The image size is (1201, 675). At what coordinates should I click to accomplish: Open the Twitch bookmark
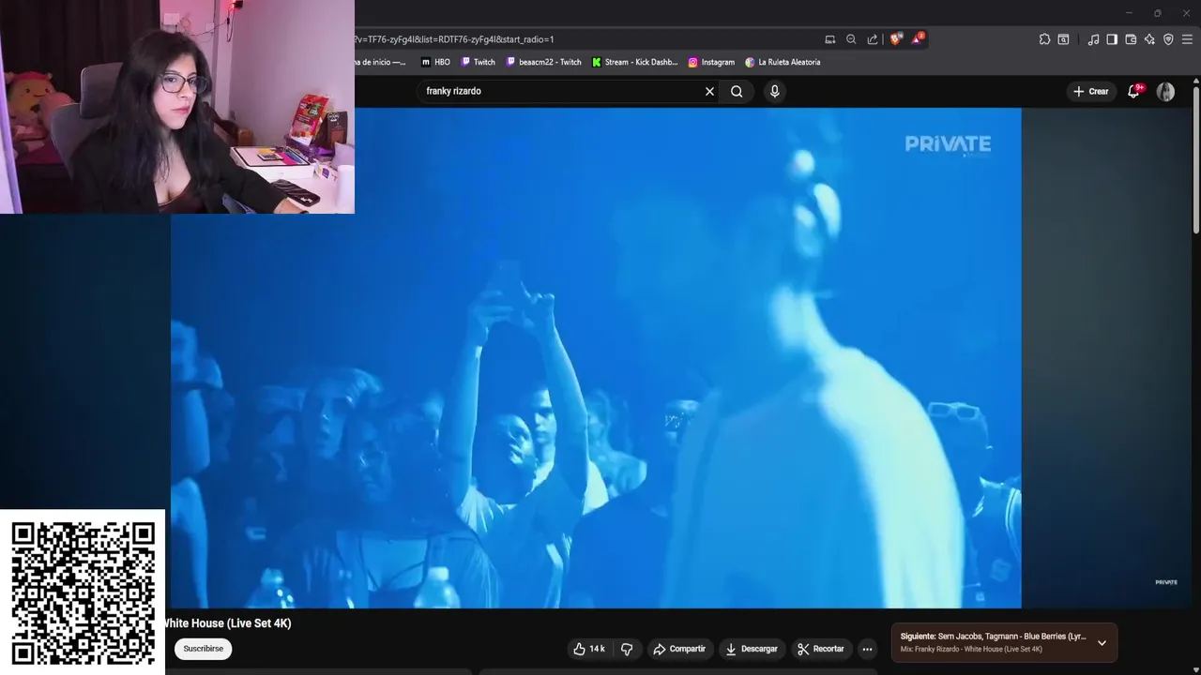[478, 62]
